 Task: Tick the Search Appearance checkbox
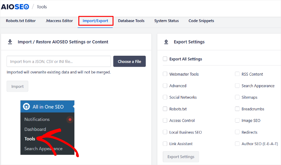(x=237, y=86)
